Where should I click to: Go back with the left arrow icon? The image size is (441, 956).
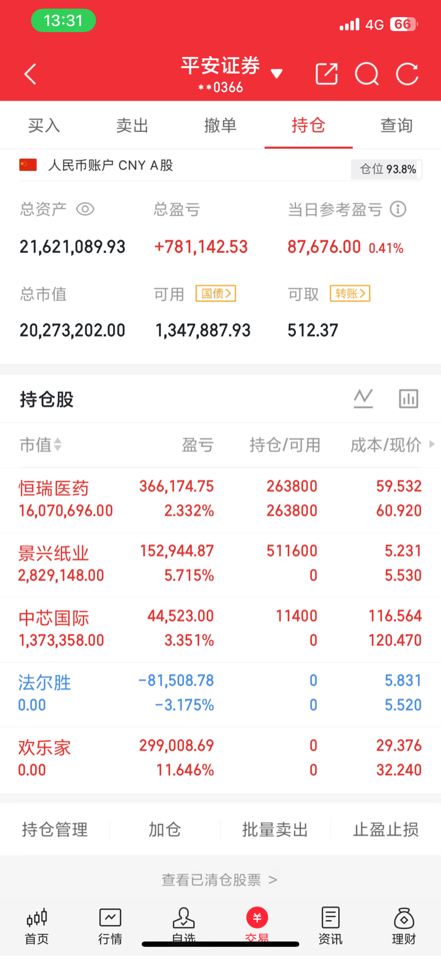[x=30, y=74]
